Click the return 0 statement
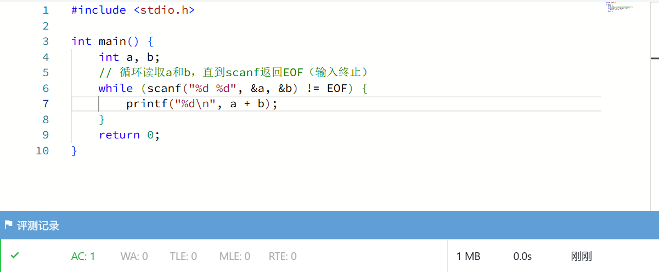The image size is (659, 272). coord(129,135)
